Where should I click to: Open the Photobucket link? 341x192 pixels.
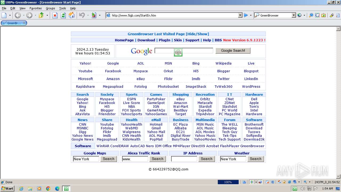pos(168,87)
